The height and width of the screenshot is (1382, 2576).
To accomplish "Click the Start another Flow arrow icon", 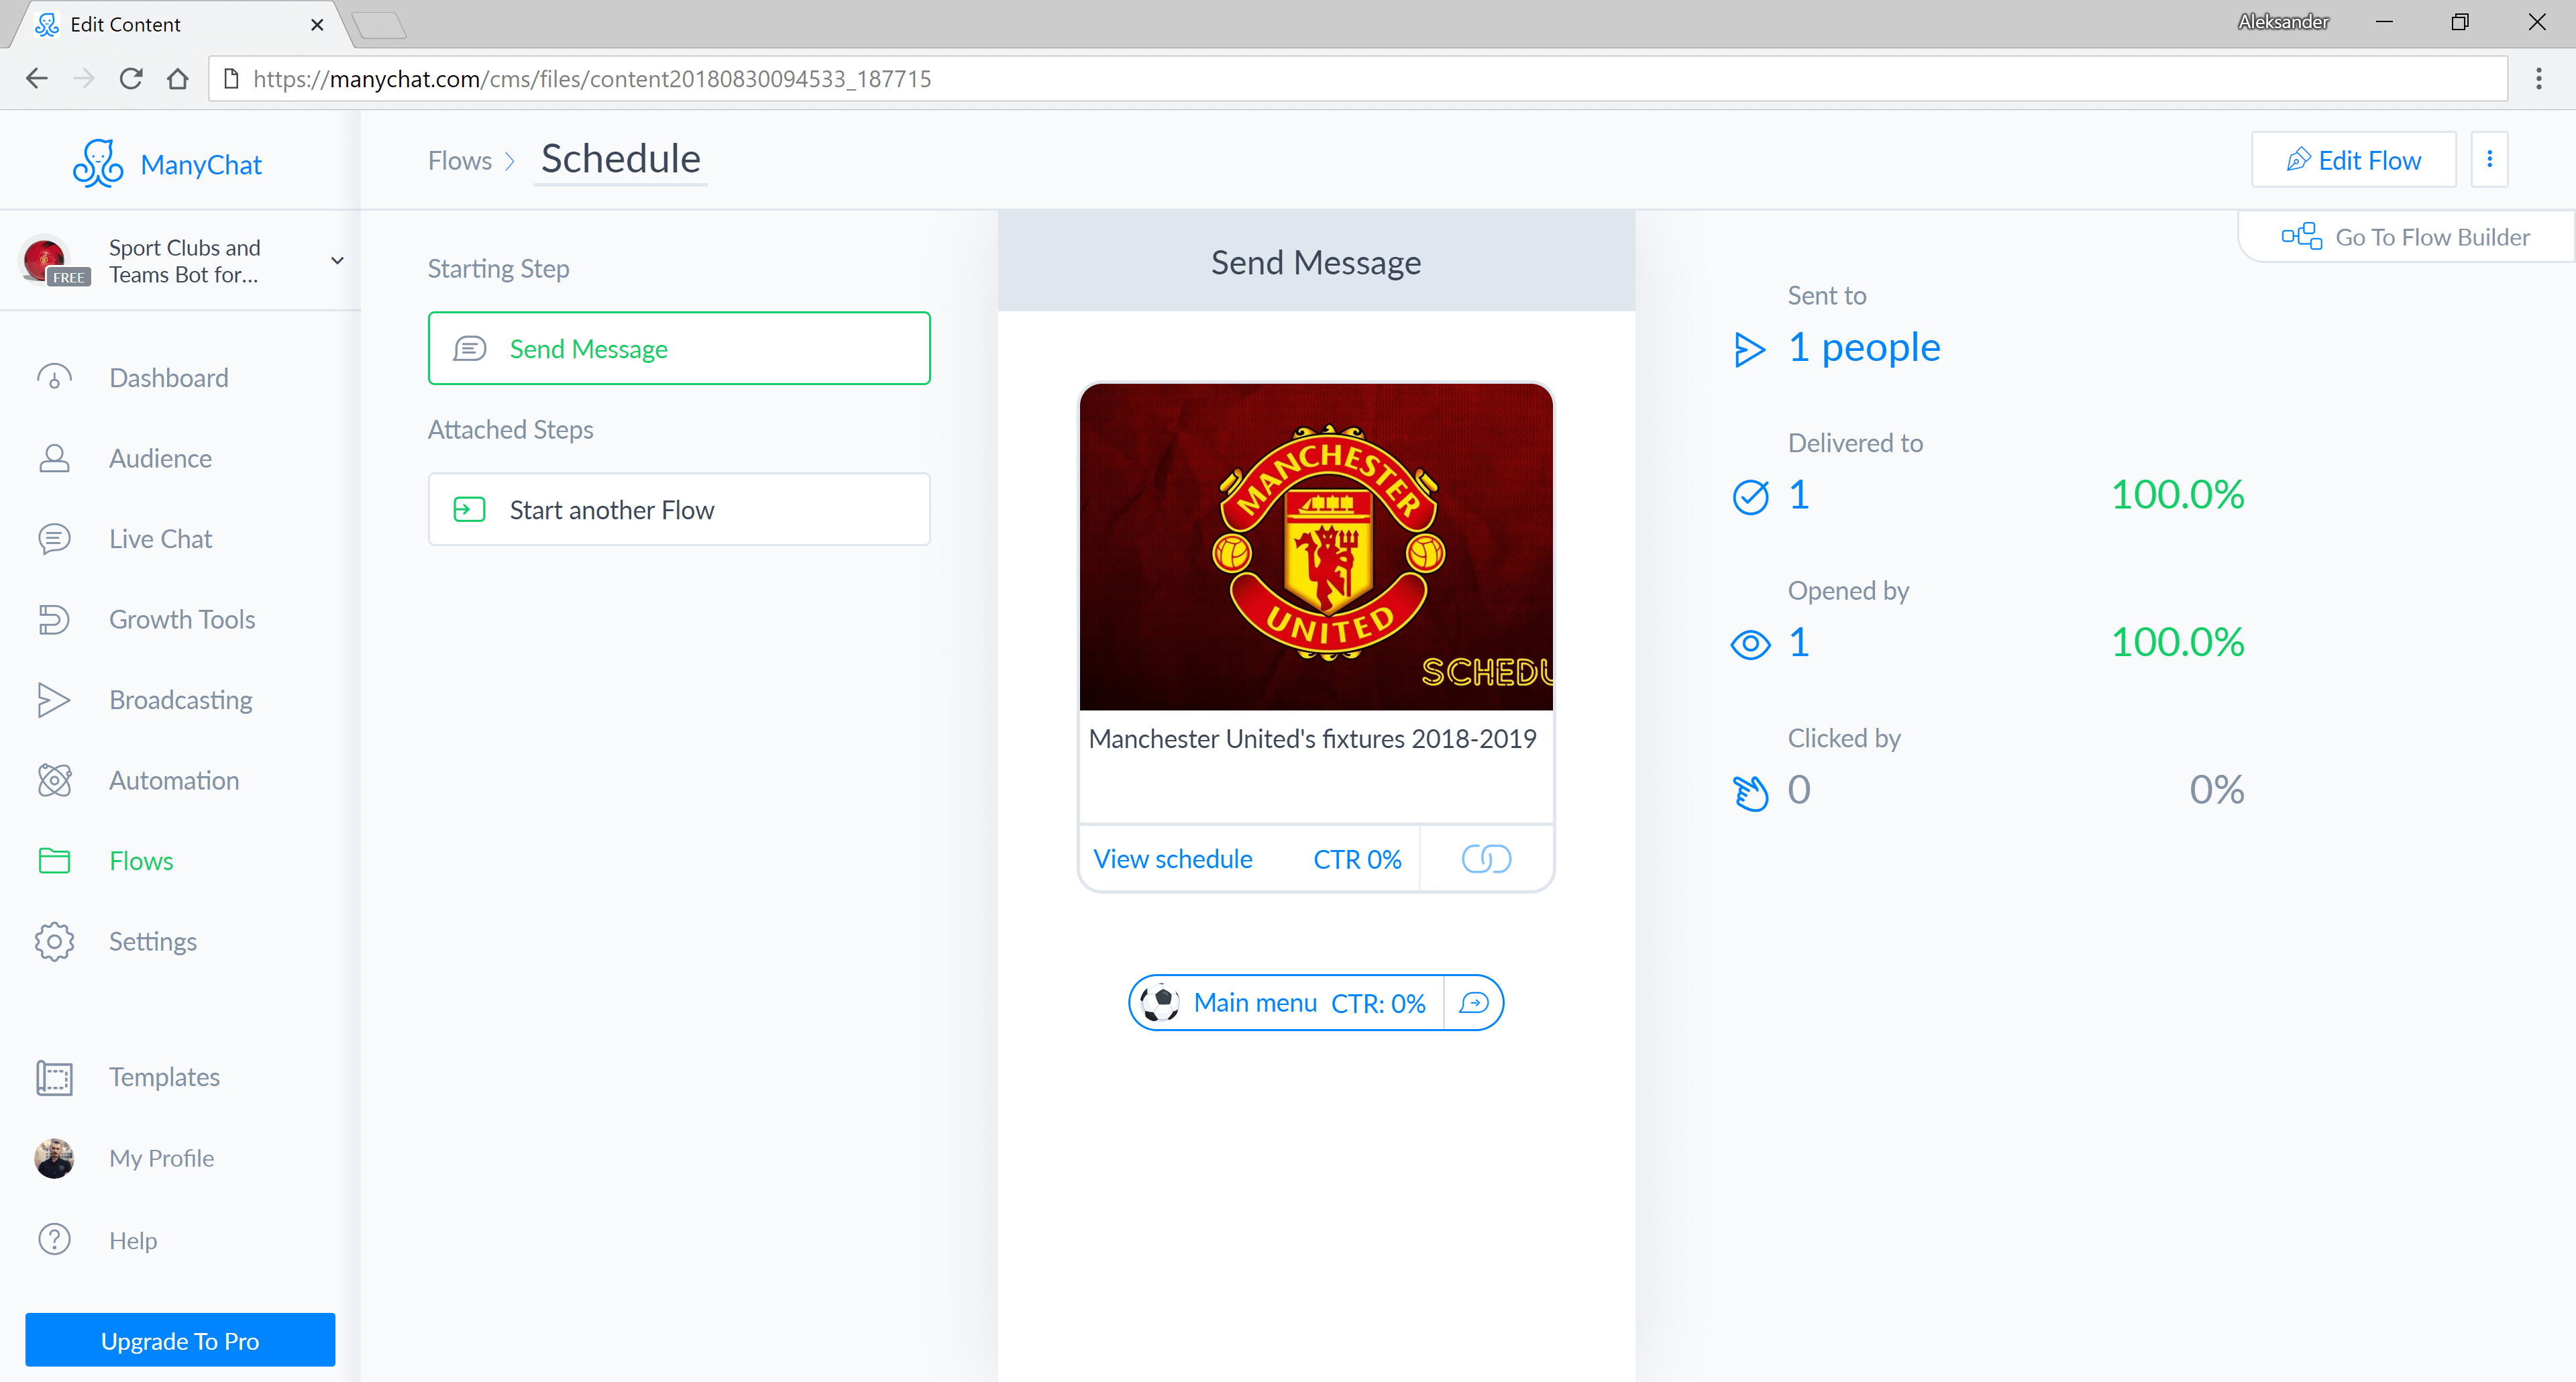I will click(469, 510).
